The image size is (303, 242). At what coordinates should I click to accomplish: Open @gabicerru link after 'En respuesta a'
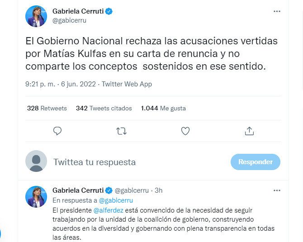pyautogui.click(x=116, y=200)
